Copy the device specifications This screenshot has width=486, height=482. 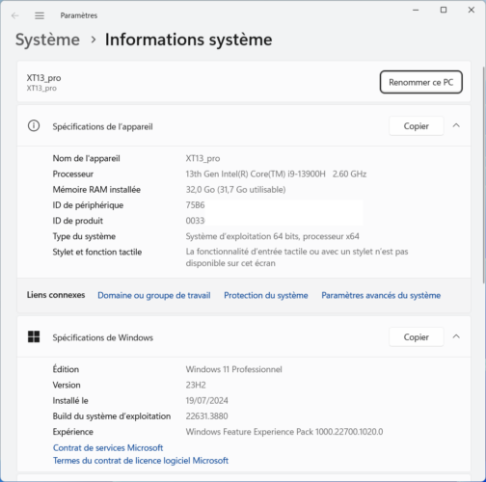[x=417, y=126]
